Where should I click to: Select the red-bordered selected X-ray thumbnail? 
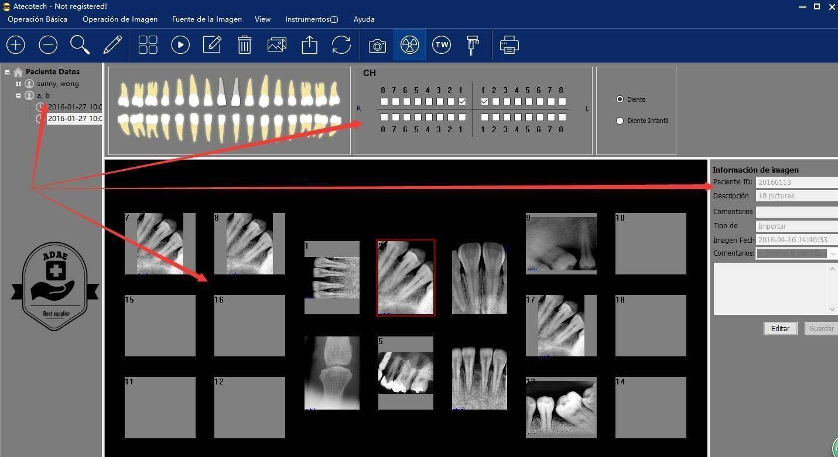click(405, 277)
